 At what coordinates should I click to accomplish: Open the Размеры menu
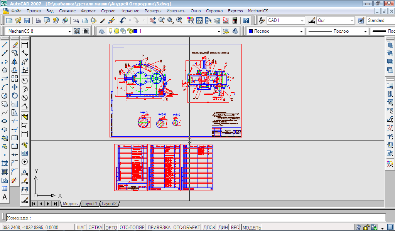[x=153, y=11]
